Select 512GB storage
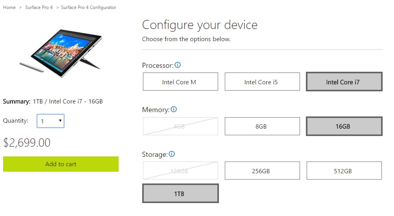The width and height of the screenshot is (394, 216). click(x=343, y=171)
